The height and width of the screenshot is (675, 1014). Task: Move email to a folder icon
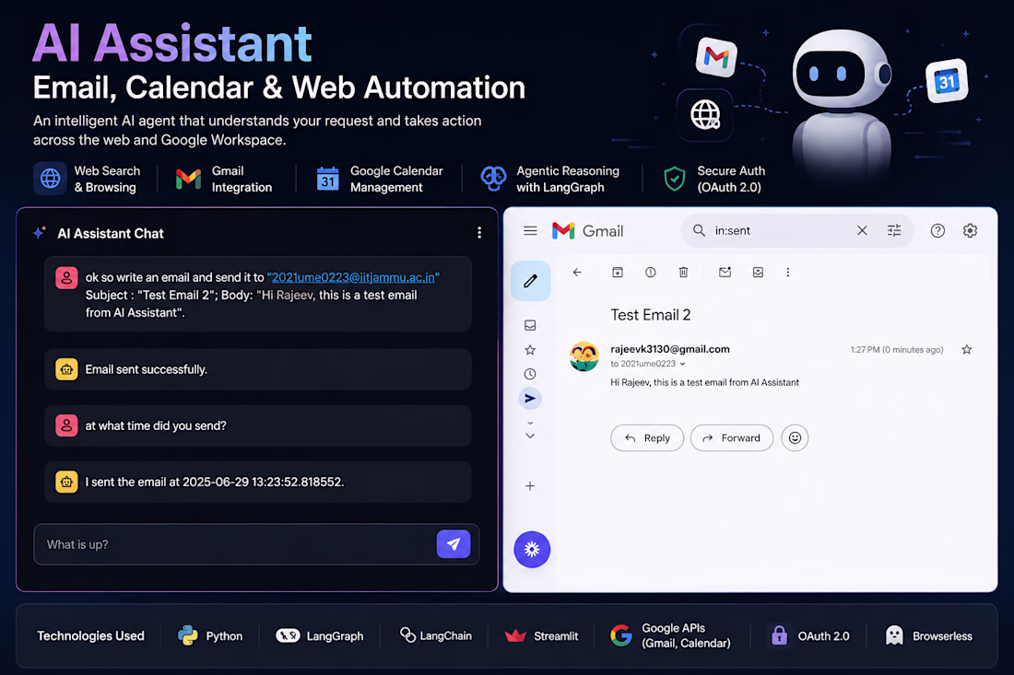click(758, 273)
